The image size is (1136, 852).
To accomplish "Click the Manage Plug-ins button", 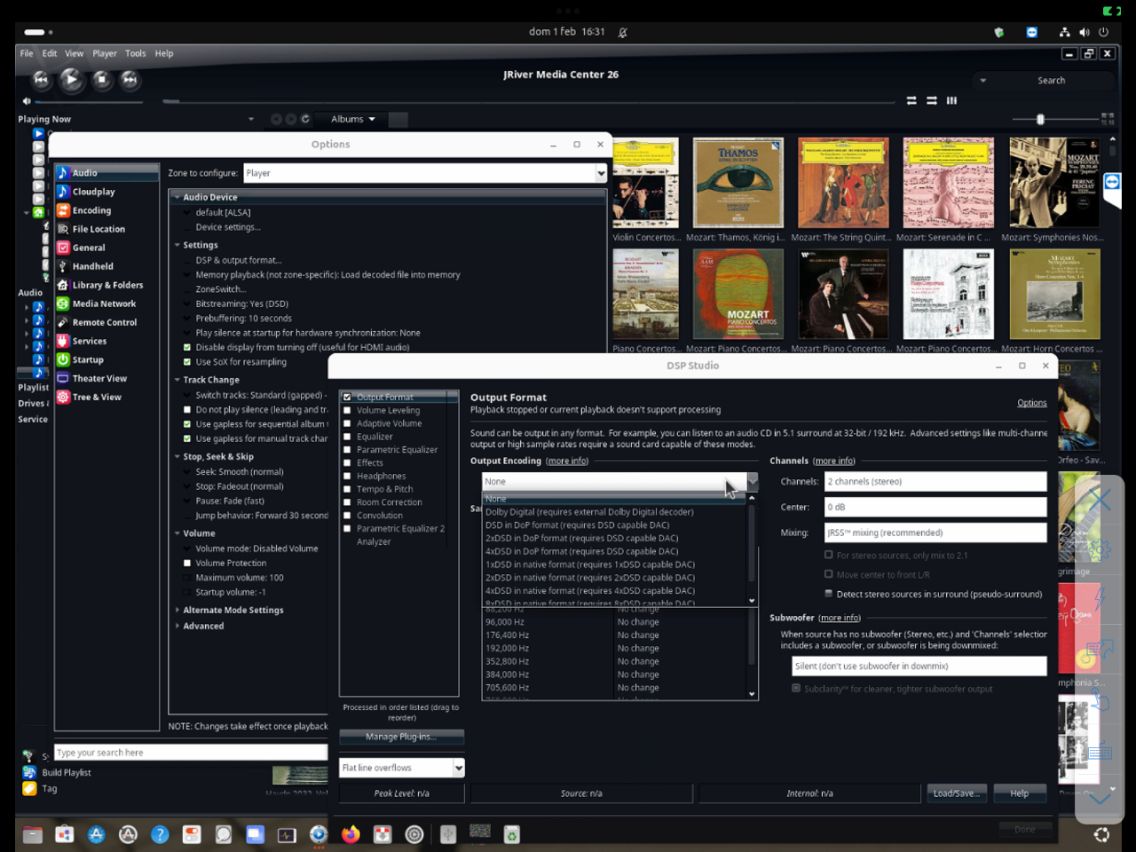I will point(401,737).
